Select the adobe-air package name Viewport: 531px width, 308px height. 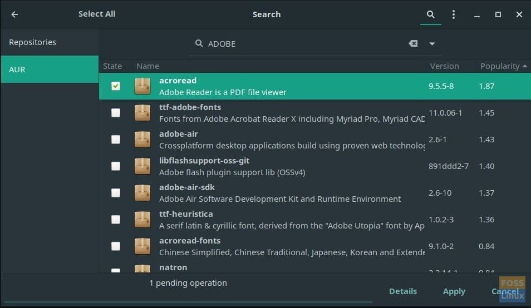[x=179, y=134]
